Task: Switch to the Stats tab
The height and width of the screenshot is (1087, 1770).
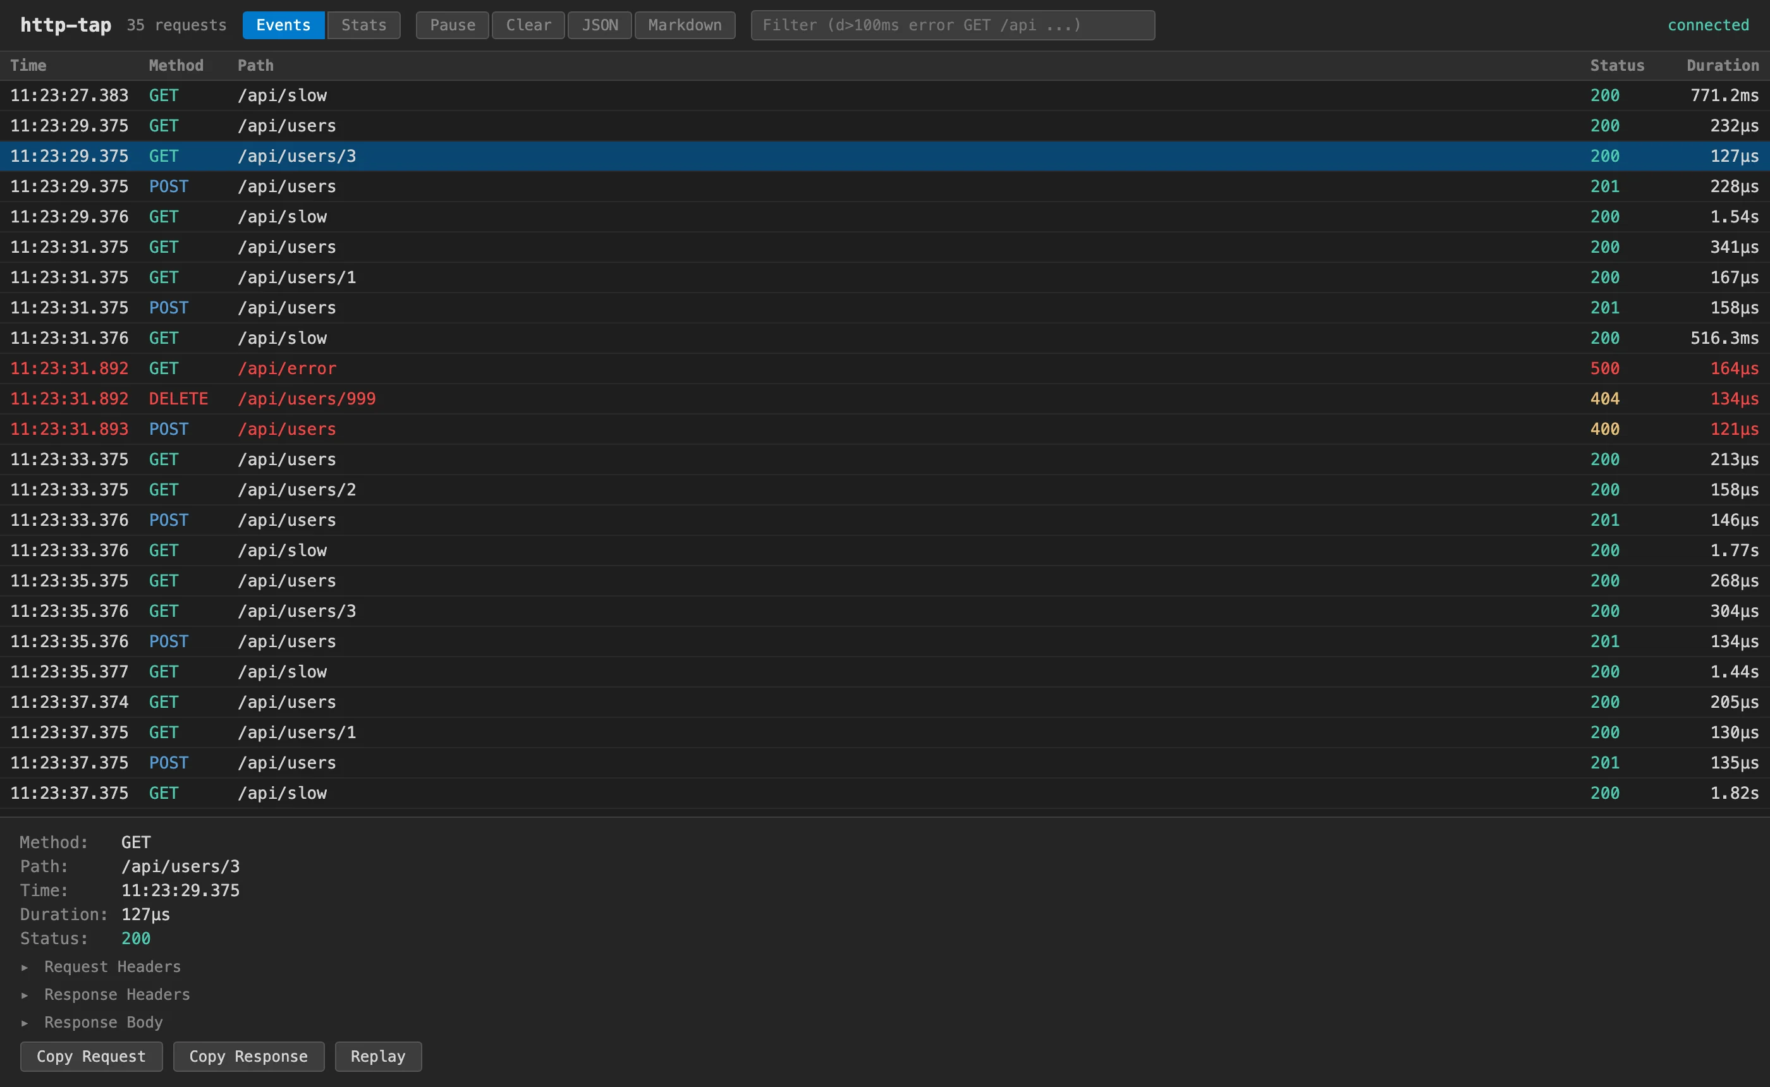Action: 363,25
